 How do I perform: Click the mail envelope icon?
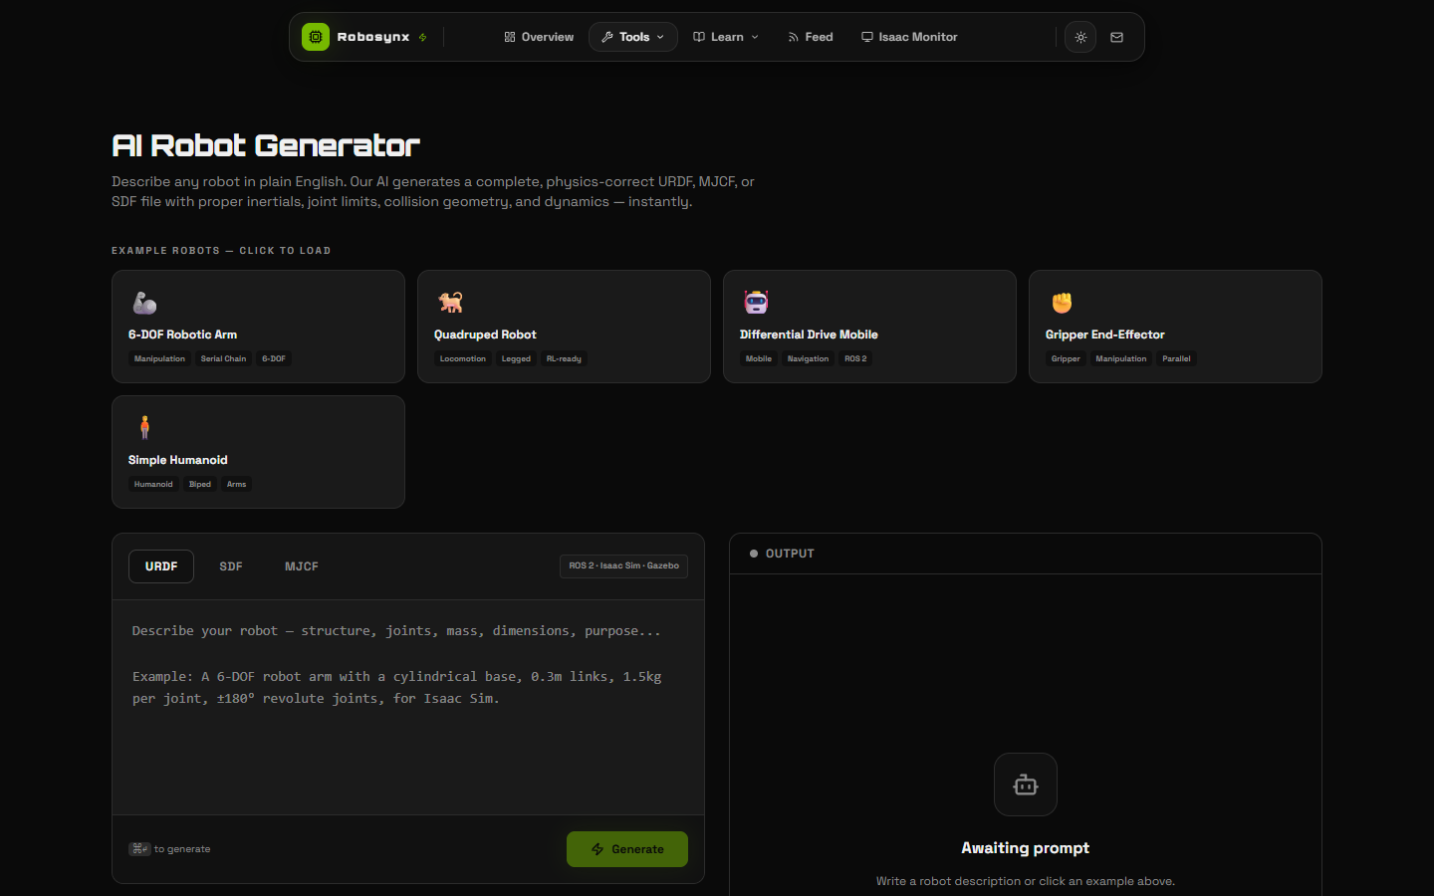tap(1117, 37)
